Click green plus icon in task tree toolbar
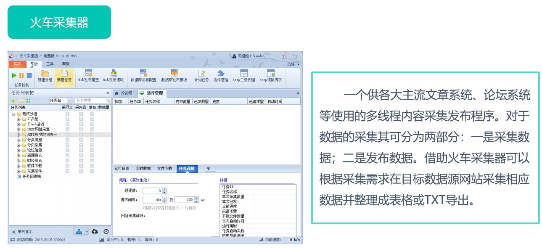The image size is (542, 249). [x=13, y=101]
